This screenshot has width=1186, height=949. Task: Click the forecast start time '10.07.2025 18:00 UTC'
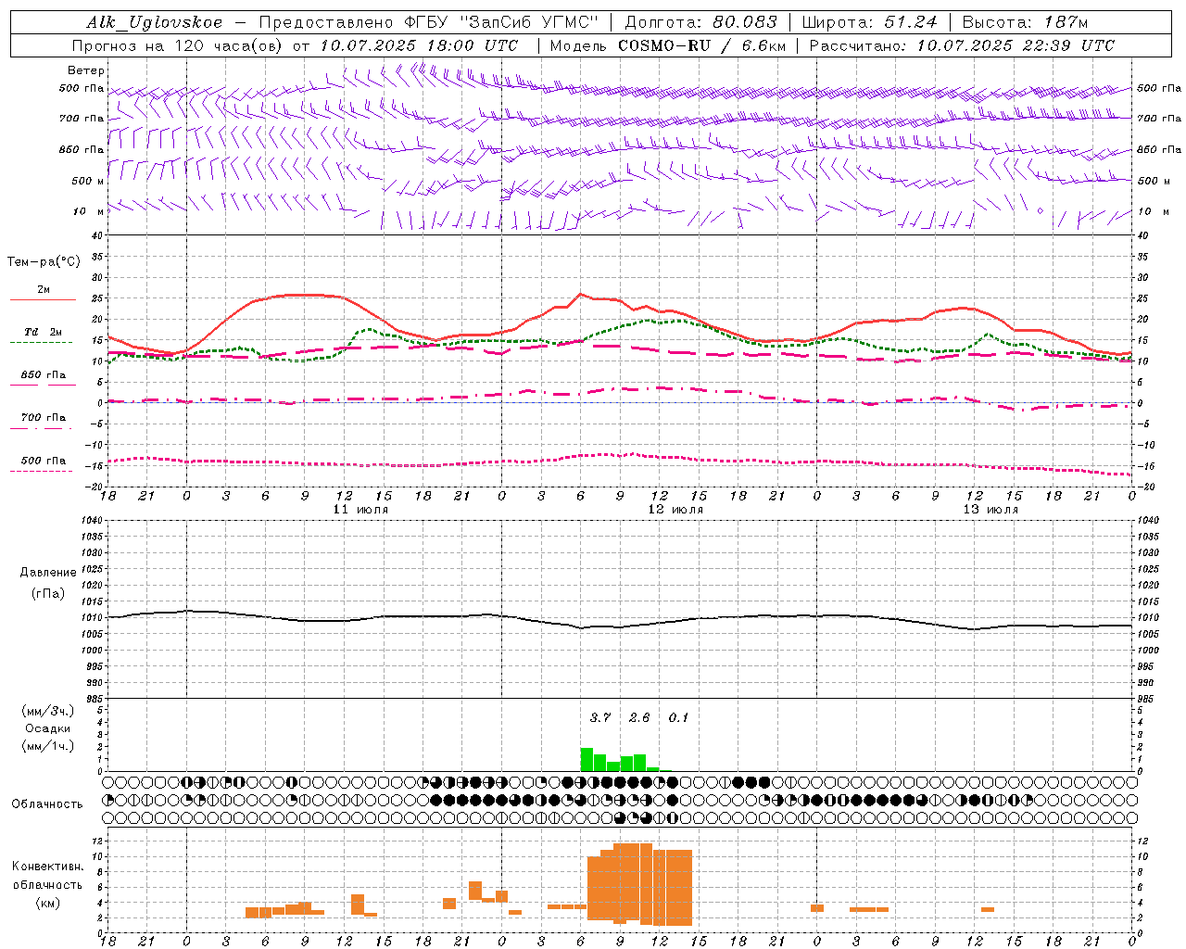click(419, 45)
